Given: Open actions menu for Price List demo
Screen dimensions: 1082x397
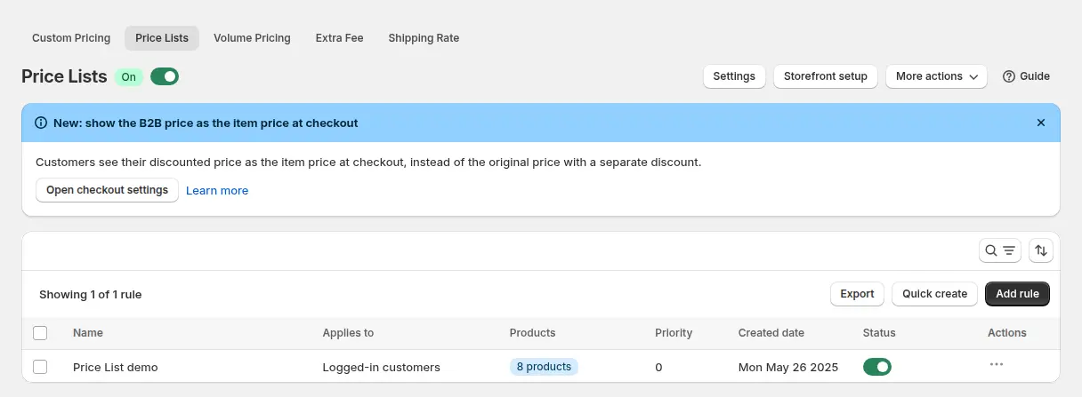Looking at the screenshot, I should tap(997, 364).
